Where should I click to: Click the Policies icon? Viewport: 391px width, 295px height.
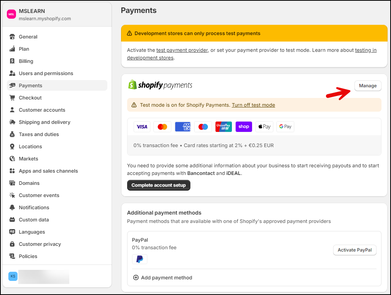(12, 257)
